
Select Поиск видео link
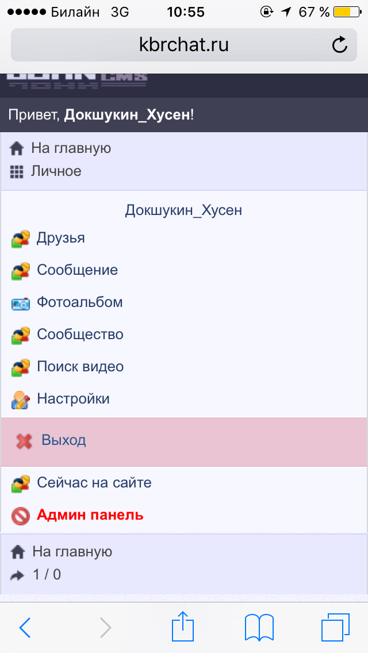(80, 367)
